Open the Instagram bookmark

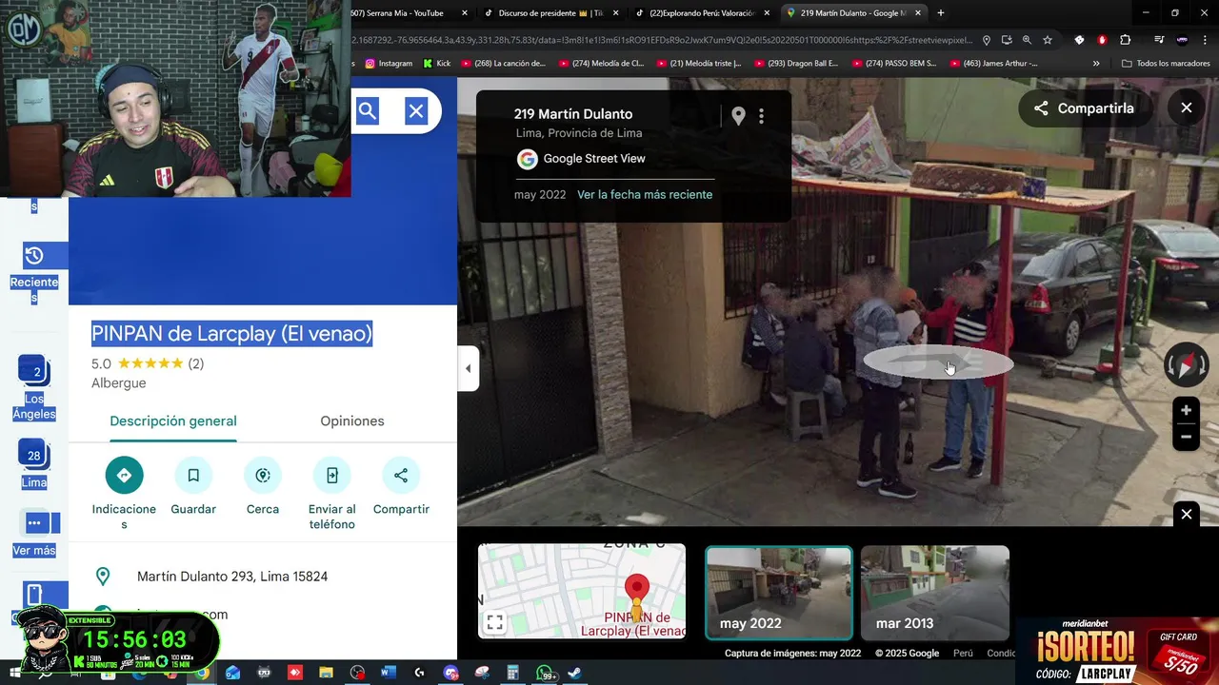point(389,64)
